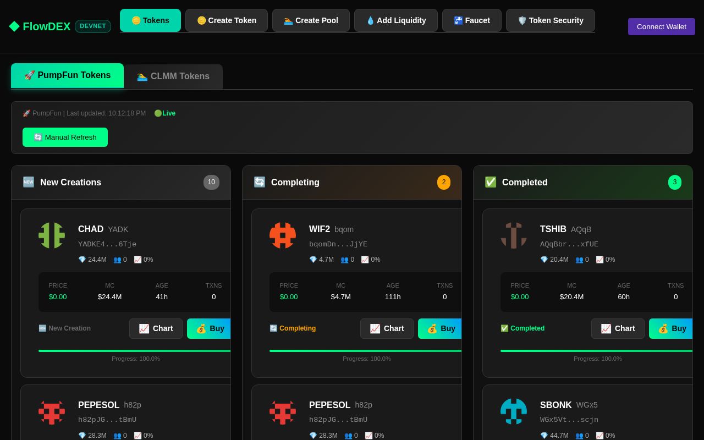
Task: Click the CHAD token avatar icon
Action: [x=52, y=235]
